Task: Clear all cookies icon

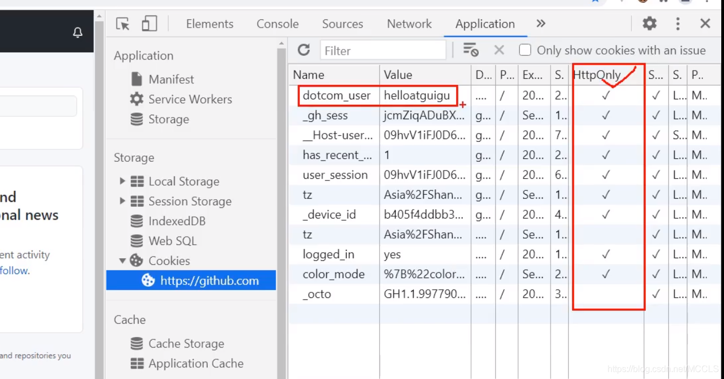Action: click(471, 50)
